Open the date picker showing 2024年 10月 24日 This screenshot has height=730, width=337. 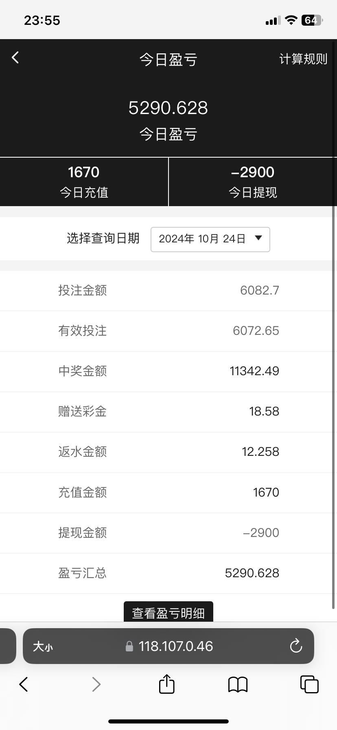[202, 239]
